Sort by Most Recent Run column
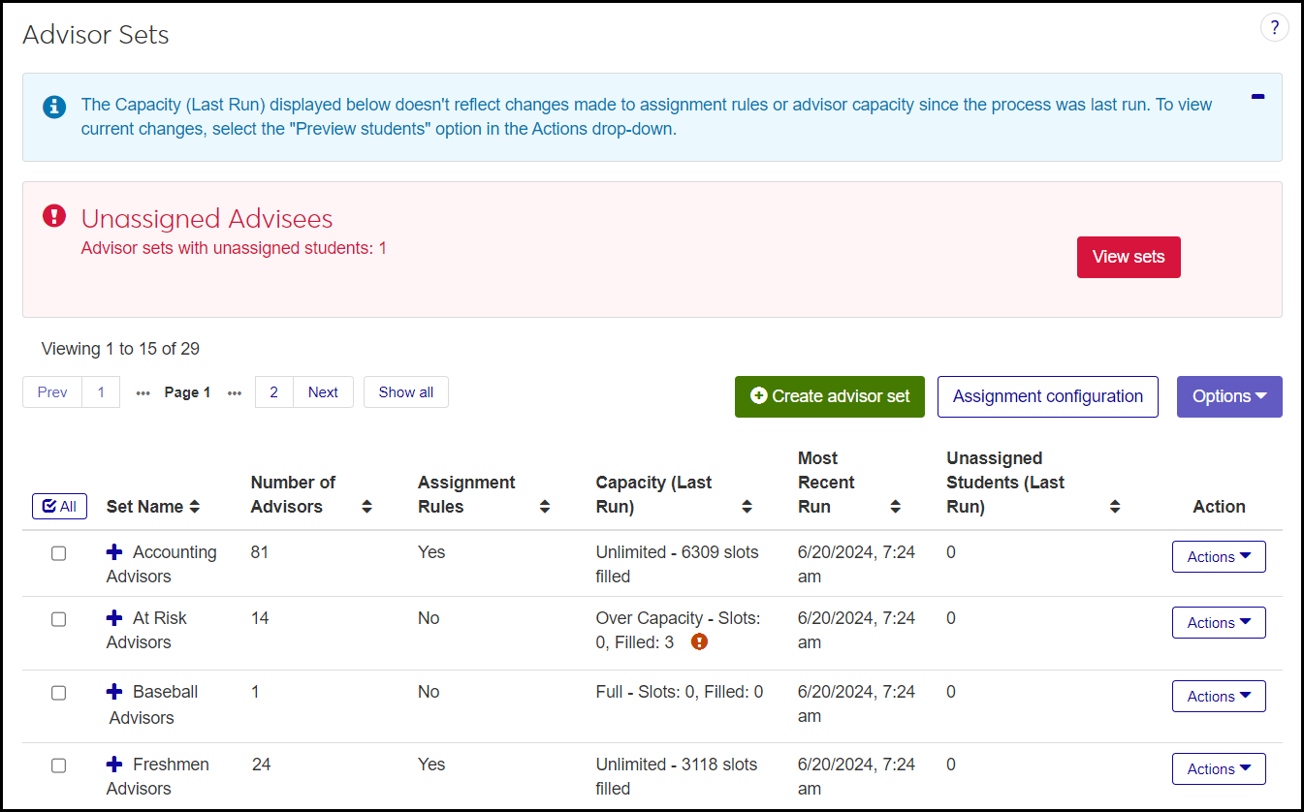The image size is (1304, 812). [895, 507]
